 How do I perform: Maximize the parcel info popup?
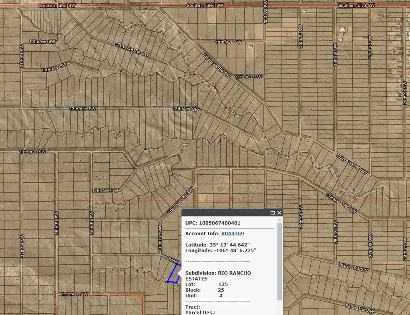[x=273, y=213]
